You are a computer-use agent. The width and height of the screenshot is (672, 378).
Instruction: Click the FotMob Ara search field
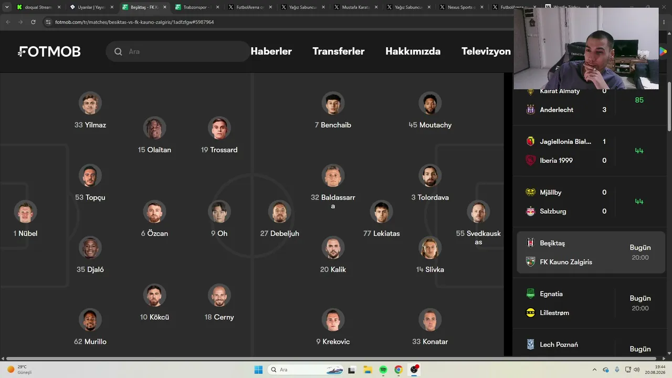coord(178,51)
